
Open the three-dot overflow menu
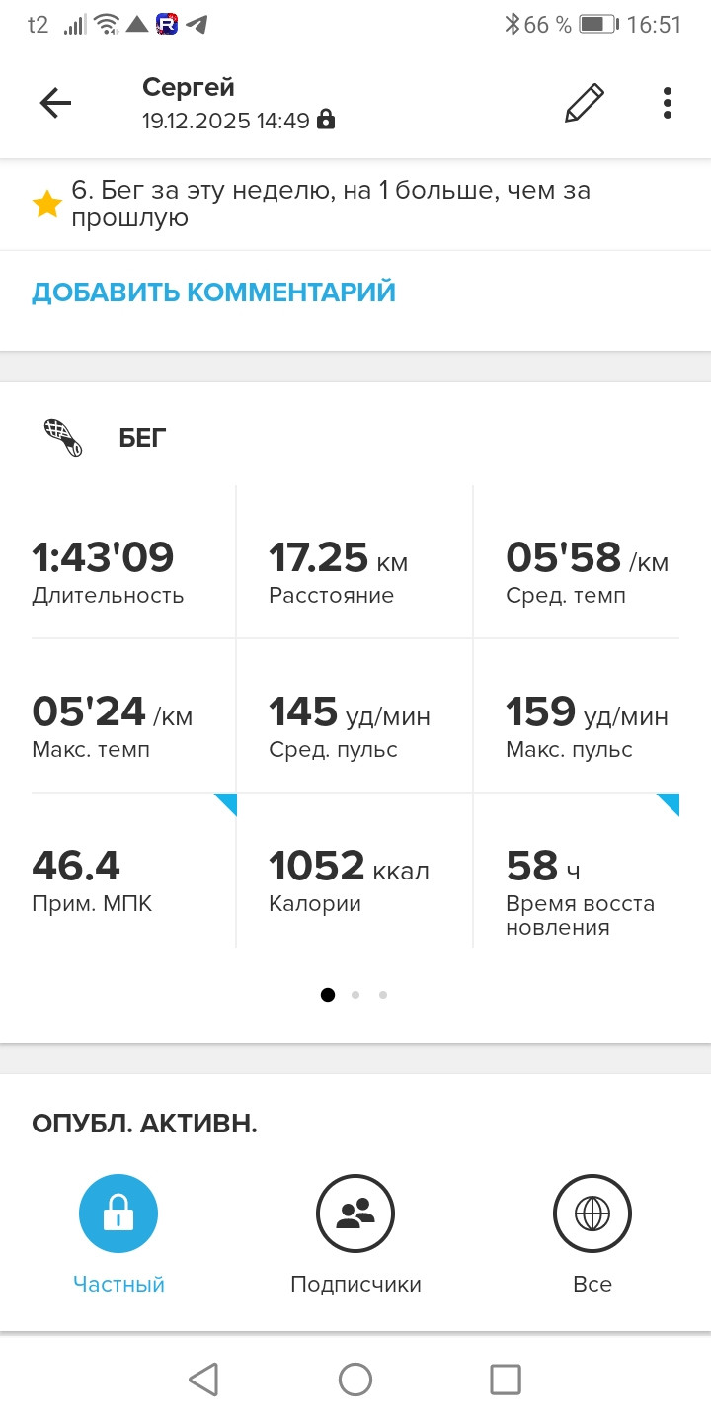click(x=668, y=103)
